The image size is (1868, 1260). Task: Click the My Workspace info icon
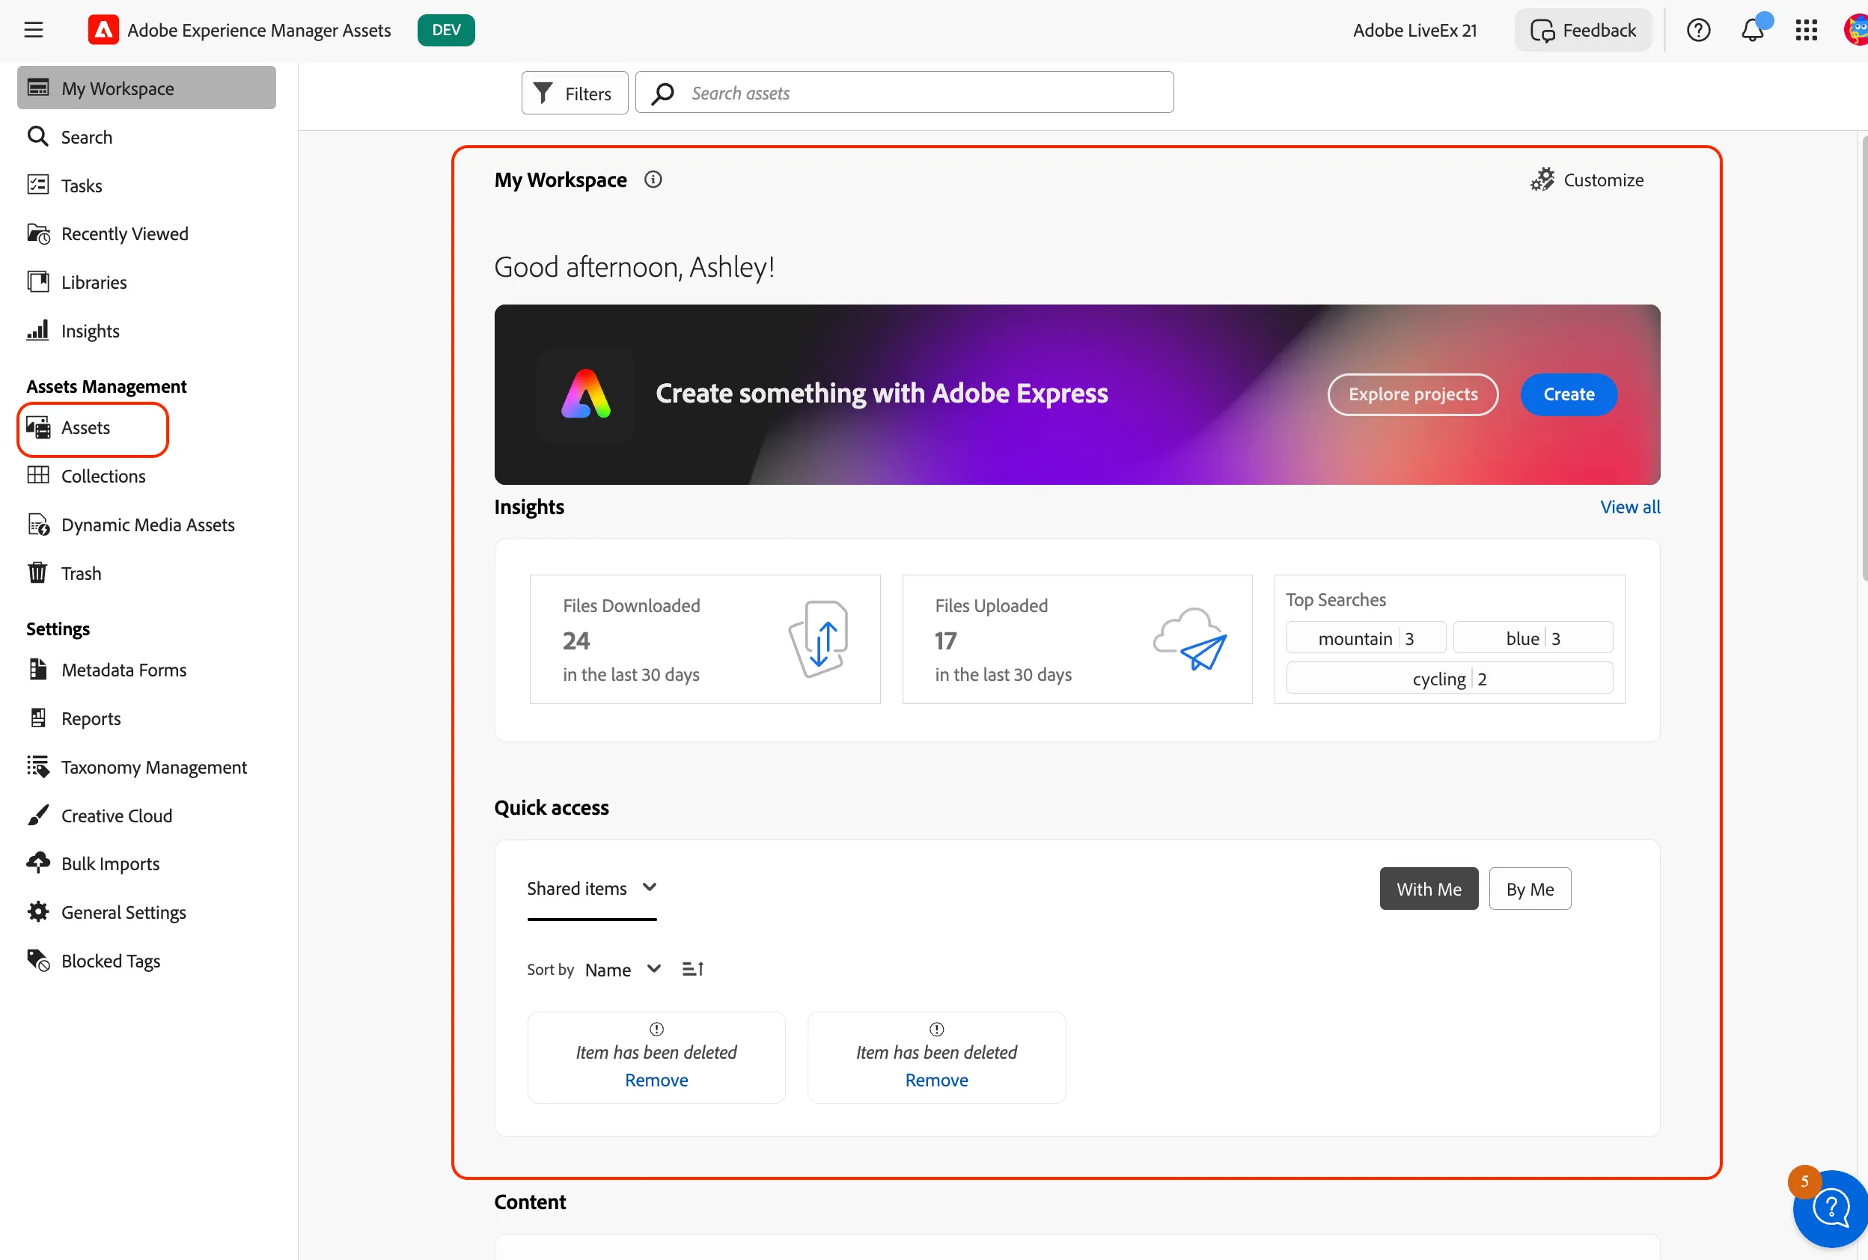pyautogui.click(x=653, y=180)
